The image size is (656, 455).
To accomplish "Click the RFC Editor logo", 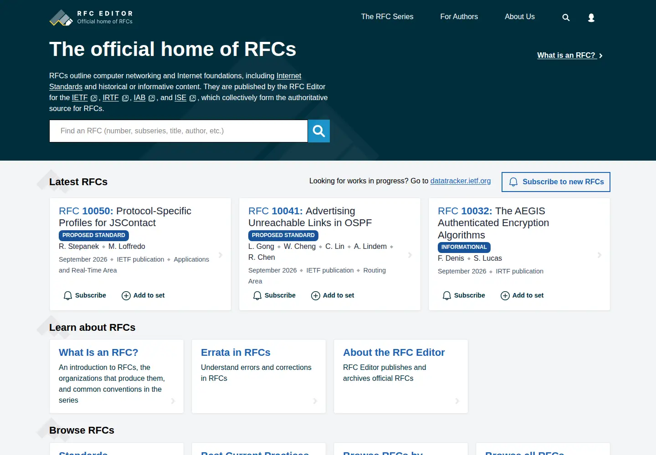I will point(91,17).
